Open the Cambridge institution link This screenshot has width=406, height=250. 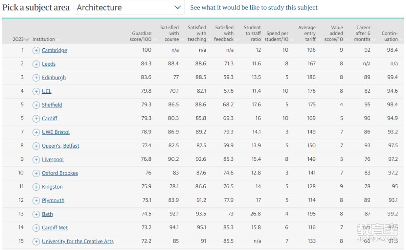55,50
